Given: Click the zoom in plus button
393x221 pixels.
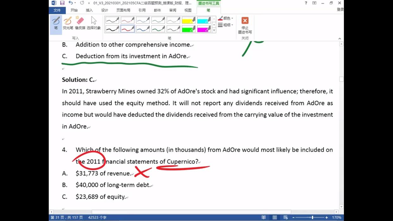Looking at the screenshot, I should (327, 218).
